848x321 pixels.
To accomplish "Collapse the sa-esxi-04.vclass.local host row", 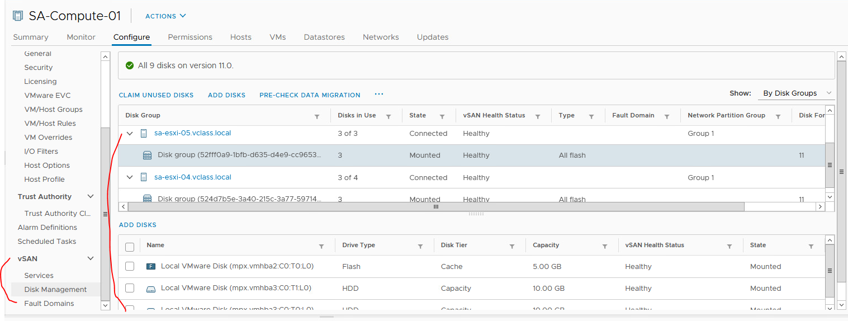I will click(x=130, y=177).
